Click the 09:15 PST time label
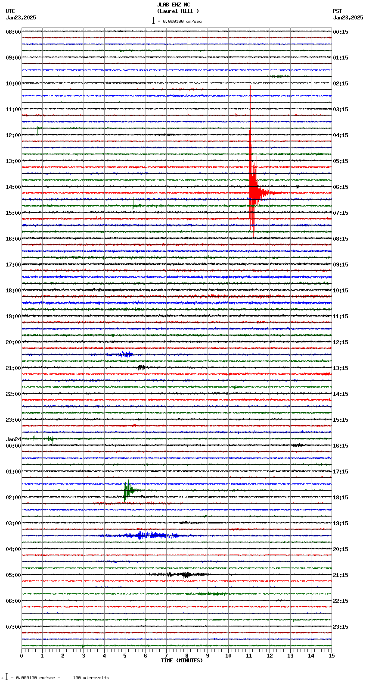 [x=341, y=265]
